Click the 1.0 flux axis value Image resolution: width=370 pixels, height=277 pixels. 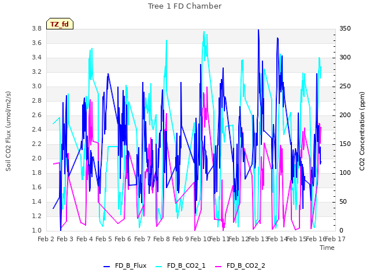click(37, 231)
